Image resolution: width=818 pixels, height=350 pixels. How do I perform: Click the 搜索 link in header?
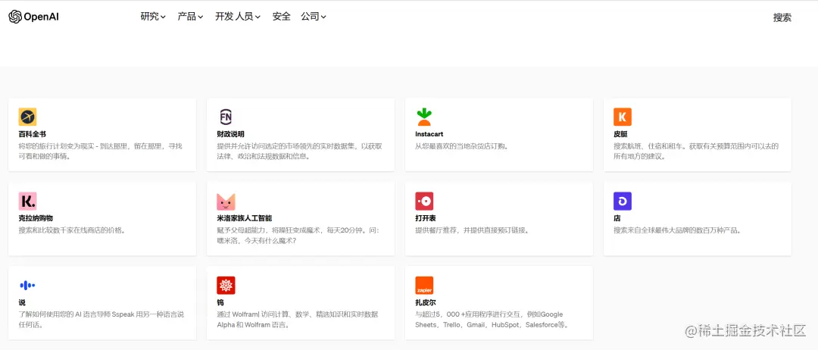pyautogui.click(x=782, y=17)
